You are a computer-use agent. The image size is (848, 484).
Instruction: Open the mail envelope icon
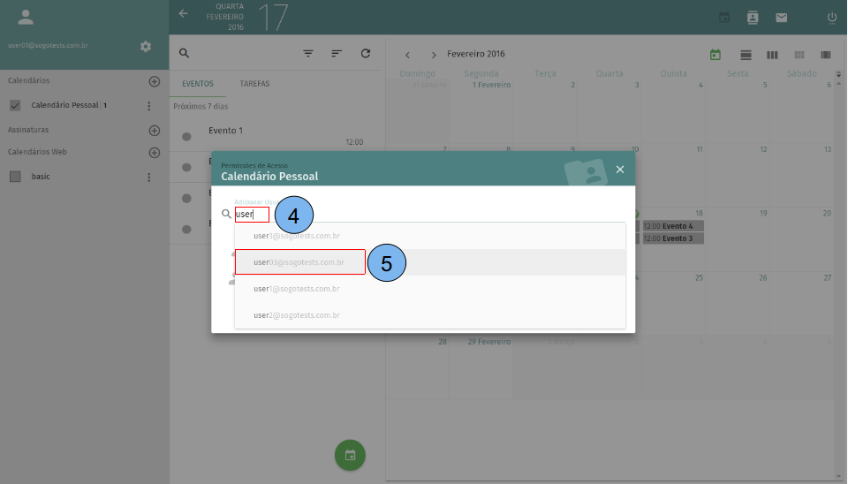781,17
